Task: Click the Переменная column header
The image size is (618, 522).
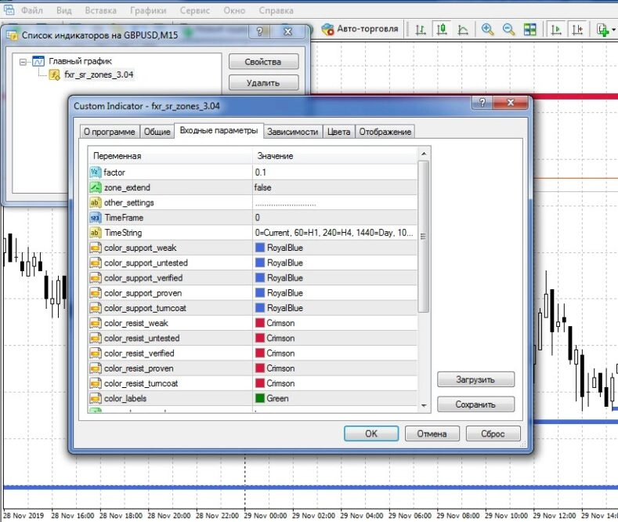Action: (x=171, y=156)
